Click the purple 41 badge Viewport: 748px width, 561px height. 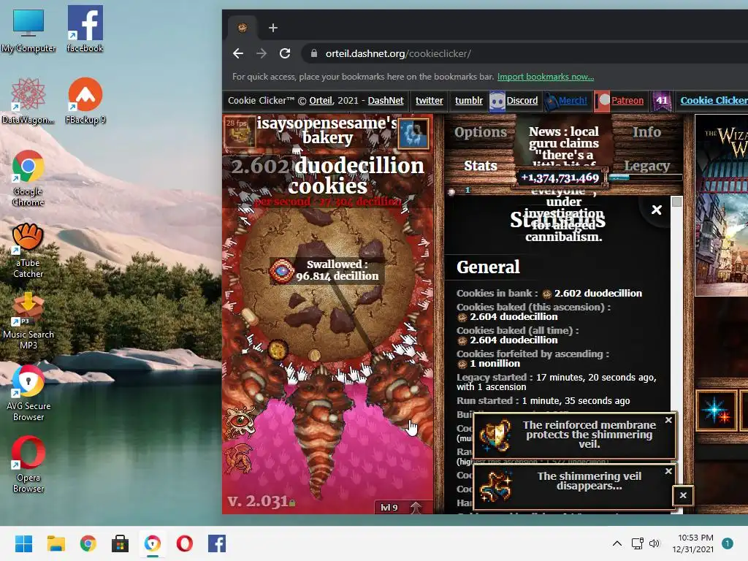pyautogui.click(x=662, y=101)
